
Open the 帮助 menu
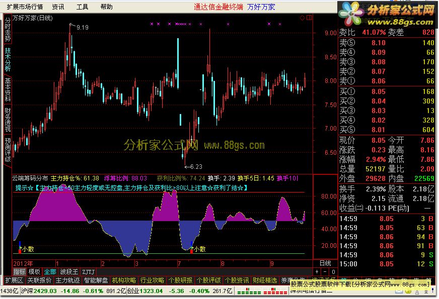[106, 7]
